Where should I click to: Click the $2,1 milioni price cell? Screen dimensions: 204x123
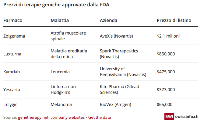click(x=168, y=36)
